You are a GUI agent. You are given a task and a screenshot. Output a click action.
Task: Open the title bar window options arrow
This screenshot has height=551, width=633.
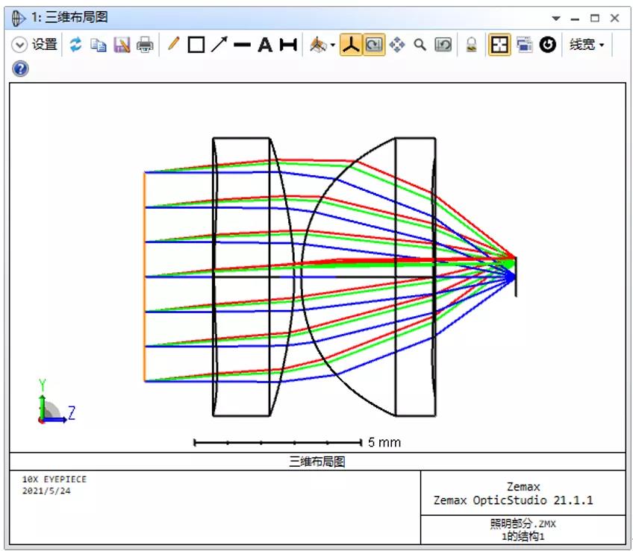click(556, 18)
